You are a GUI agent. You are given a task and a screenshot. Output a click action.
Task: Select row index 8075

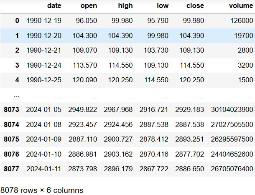(x=11, y=139)
